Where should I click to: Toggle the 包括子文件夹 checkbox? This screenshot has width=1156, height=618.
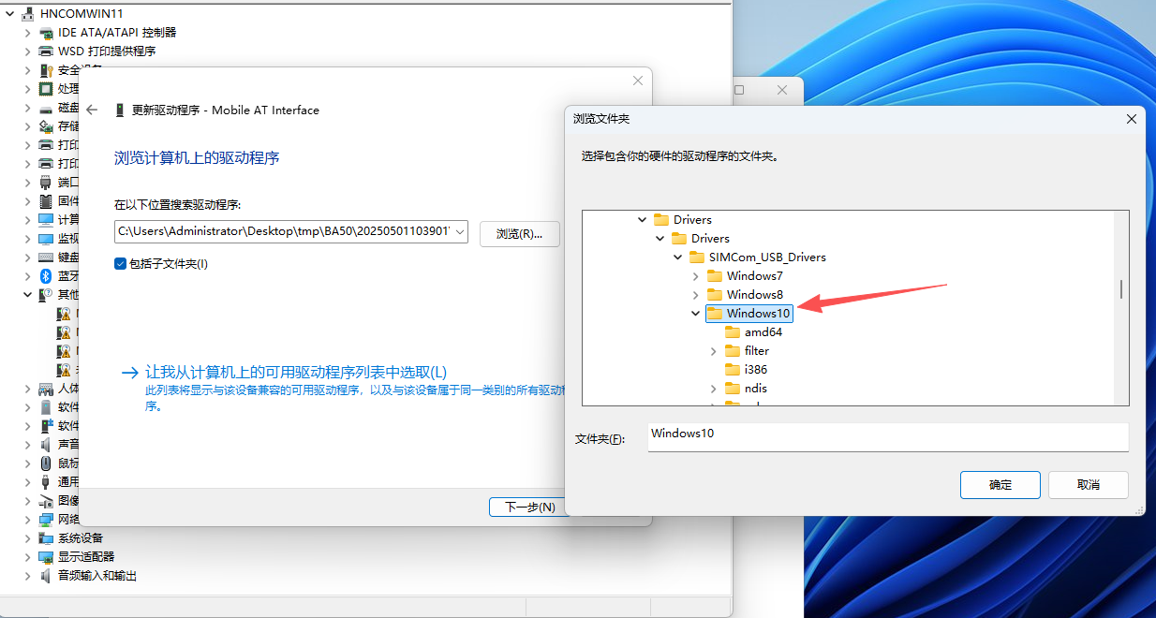click(x=120, y=264)
